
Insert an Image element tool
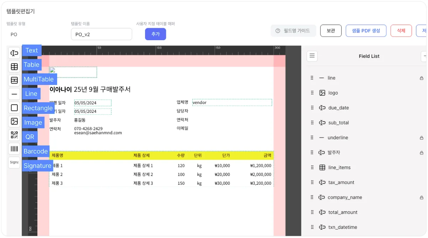click(x=14, y=121)
